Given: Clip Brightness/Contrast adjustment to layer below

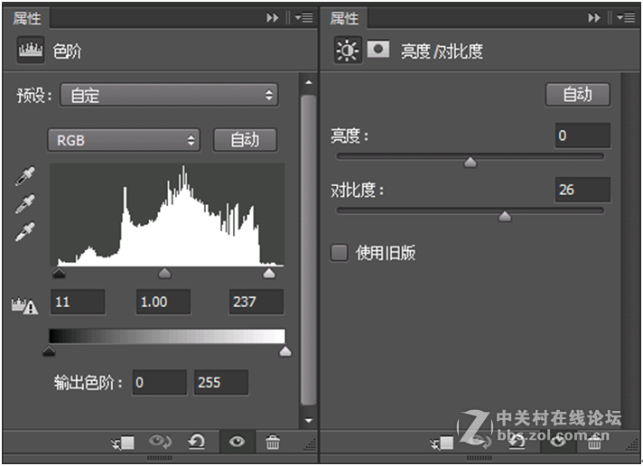Looking at the screenshot, I should 443,443.
